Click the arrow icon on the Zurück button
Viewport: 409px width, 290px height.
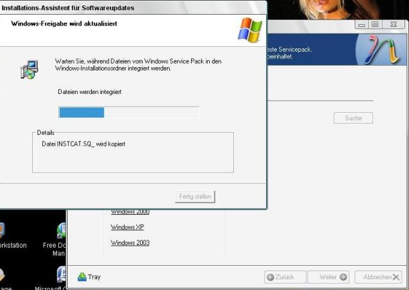coord(270,277)
